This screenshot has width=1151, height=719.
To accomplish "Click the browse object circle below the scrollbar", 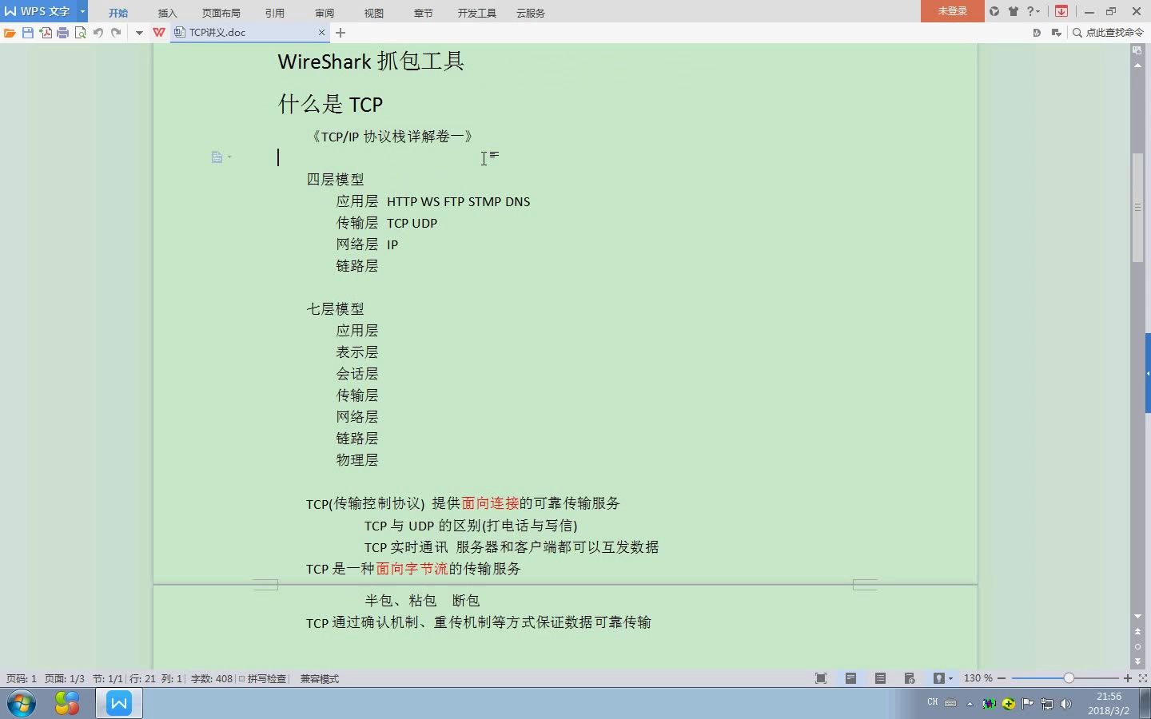I will click(x=1137, y=646).
